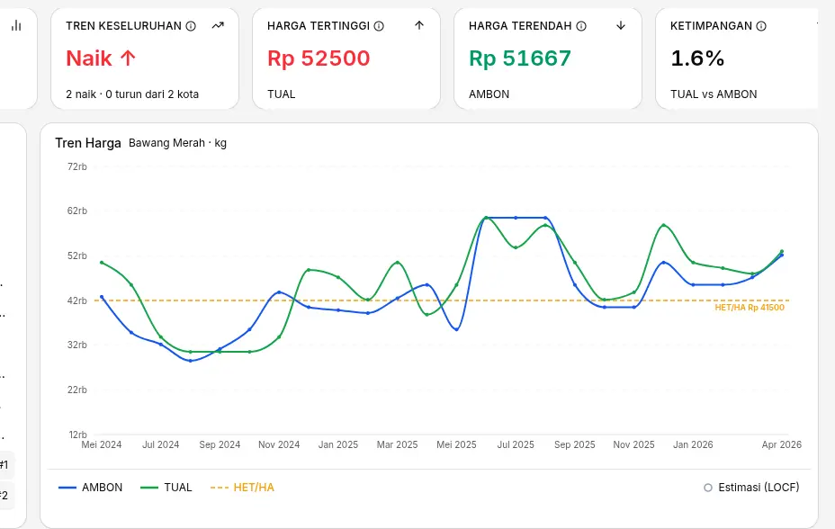
Task: Open info tooltip beside KETIMPANGAN
Action: point(761,26)
